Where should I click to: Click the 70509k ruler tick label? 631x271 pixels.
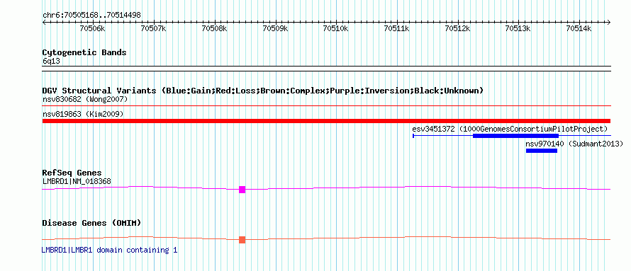pos(275,28)
